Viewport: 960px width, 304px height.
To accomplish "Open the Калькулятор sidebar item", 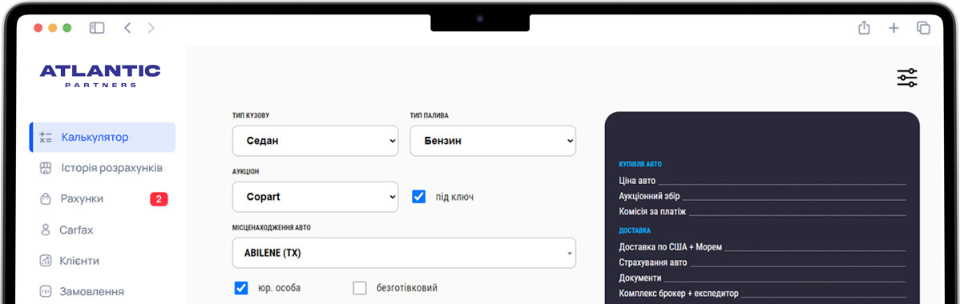I will (x=103, y=137).
